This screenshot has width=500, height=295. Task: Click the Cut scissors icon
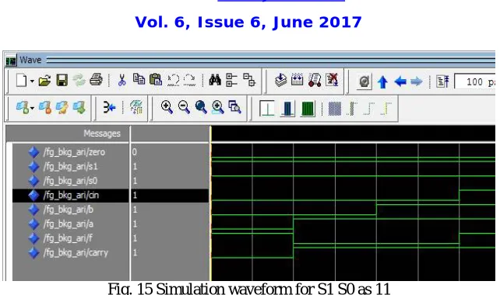[121, 80]
